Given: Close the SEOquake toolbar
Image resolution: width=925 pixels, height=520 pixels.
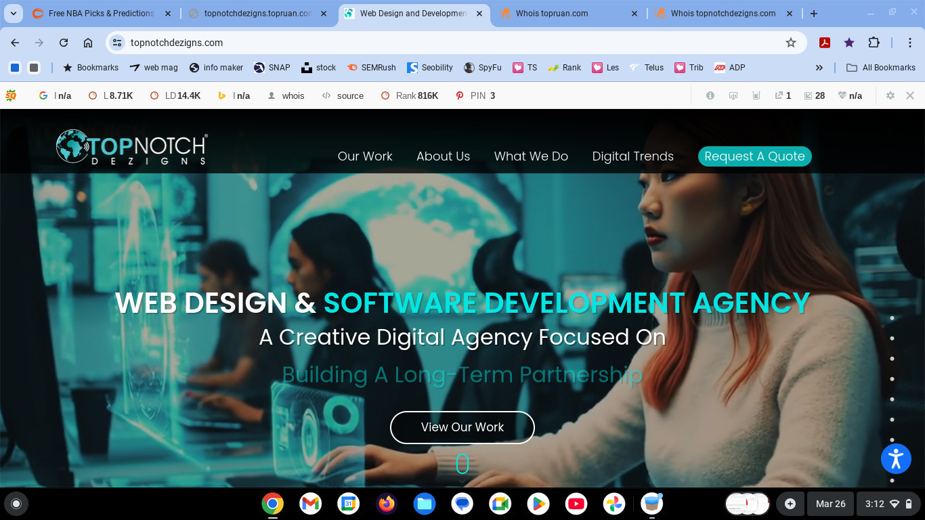Looking at the screenshot, I should [x=910, y=95].
